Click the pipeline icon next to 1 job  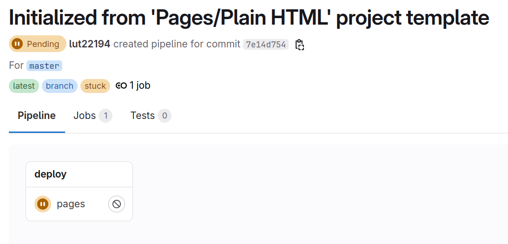tap(121, 86)
